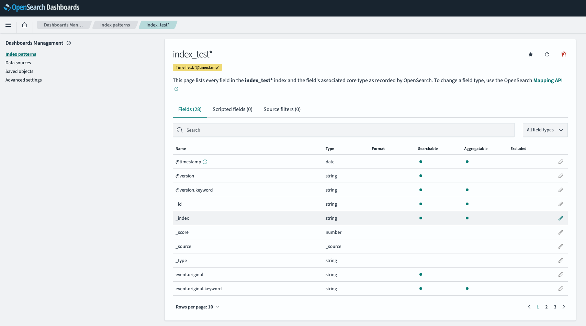Edit the _id field
Image resolution: width=586 pixels, height=326 pixels.
coord(561,204)
